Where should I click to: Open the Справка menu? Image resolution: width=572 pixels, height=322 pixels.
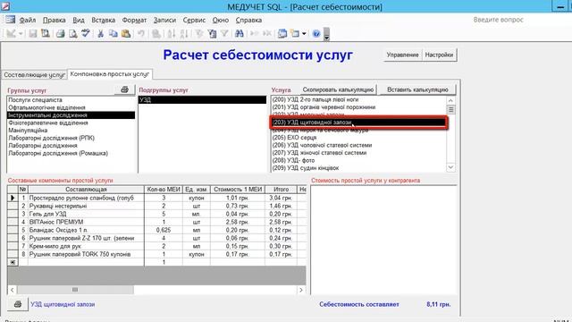(248, 20)
